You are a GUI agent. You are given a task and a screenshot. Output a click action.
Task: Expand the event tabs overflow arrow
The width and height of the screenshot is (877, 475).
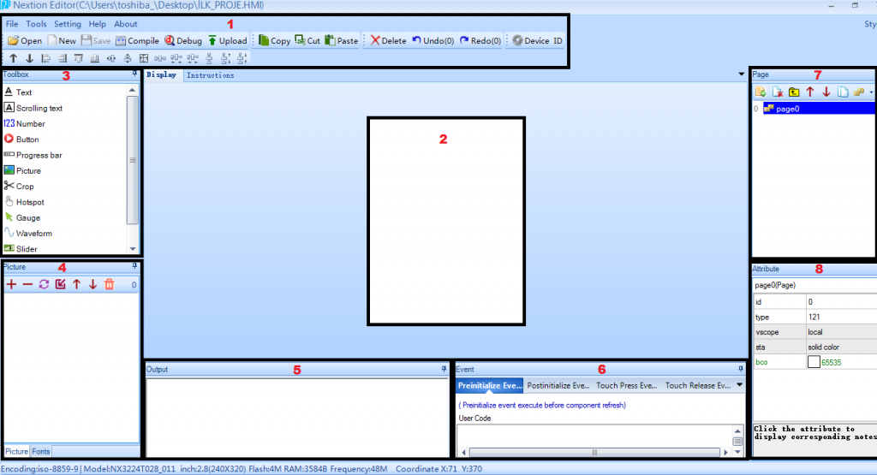[x=738, y=385]
